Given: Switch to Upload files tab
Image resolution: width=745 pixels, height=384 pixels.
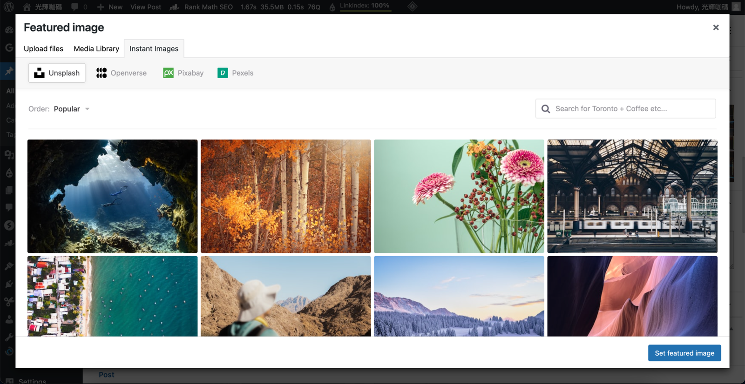Looking at the screenshot, I should 43,49.
